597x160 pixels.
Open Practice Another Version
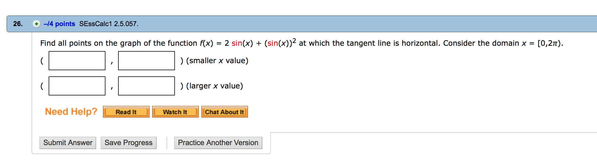pos(218,143)
